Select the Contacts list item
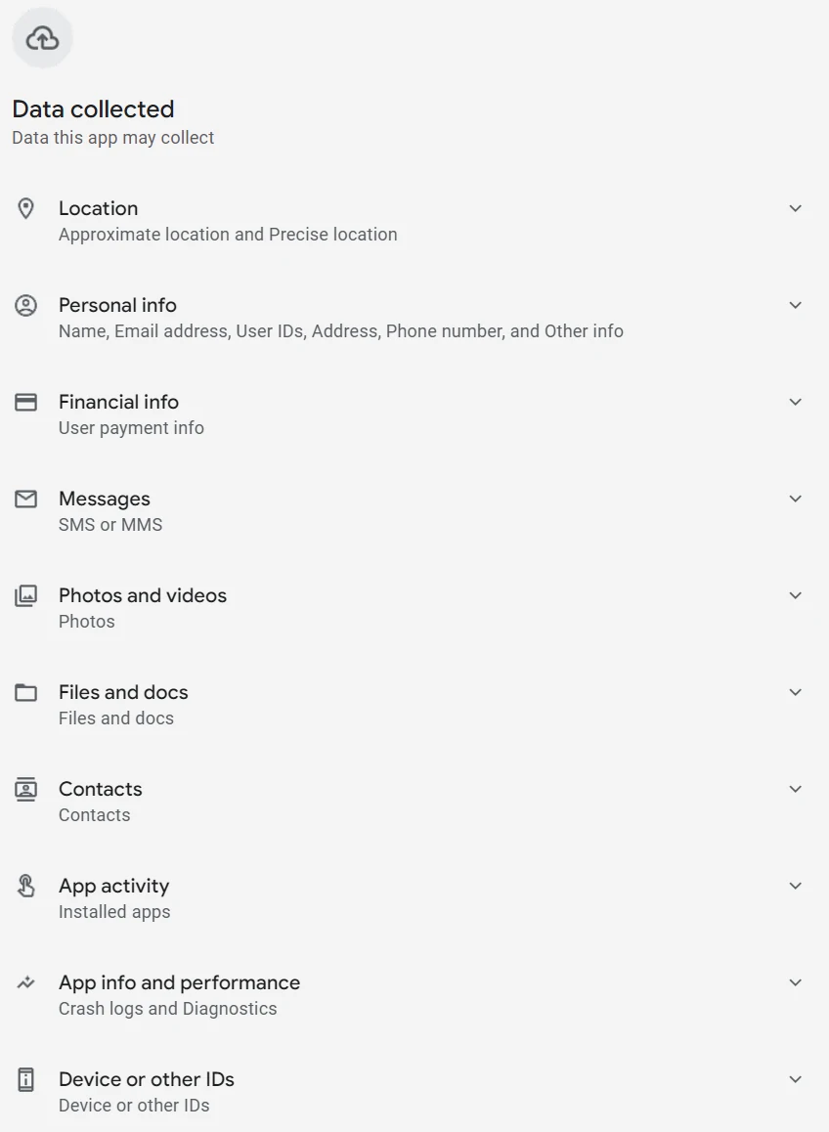The image size is (829, 1132). [x=101, y=789]
